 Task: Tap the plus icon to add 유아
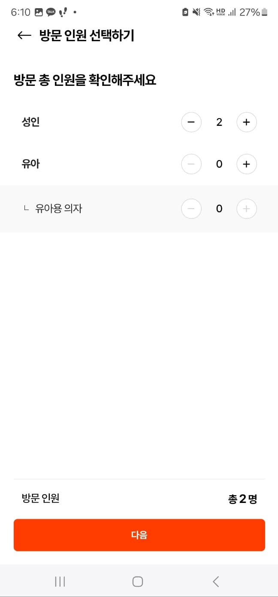(x=247, y=164)
